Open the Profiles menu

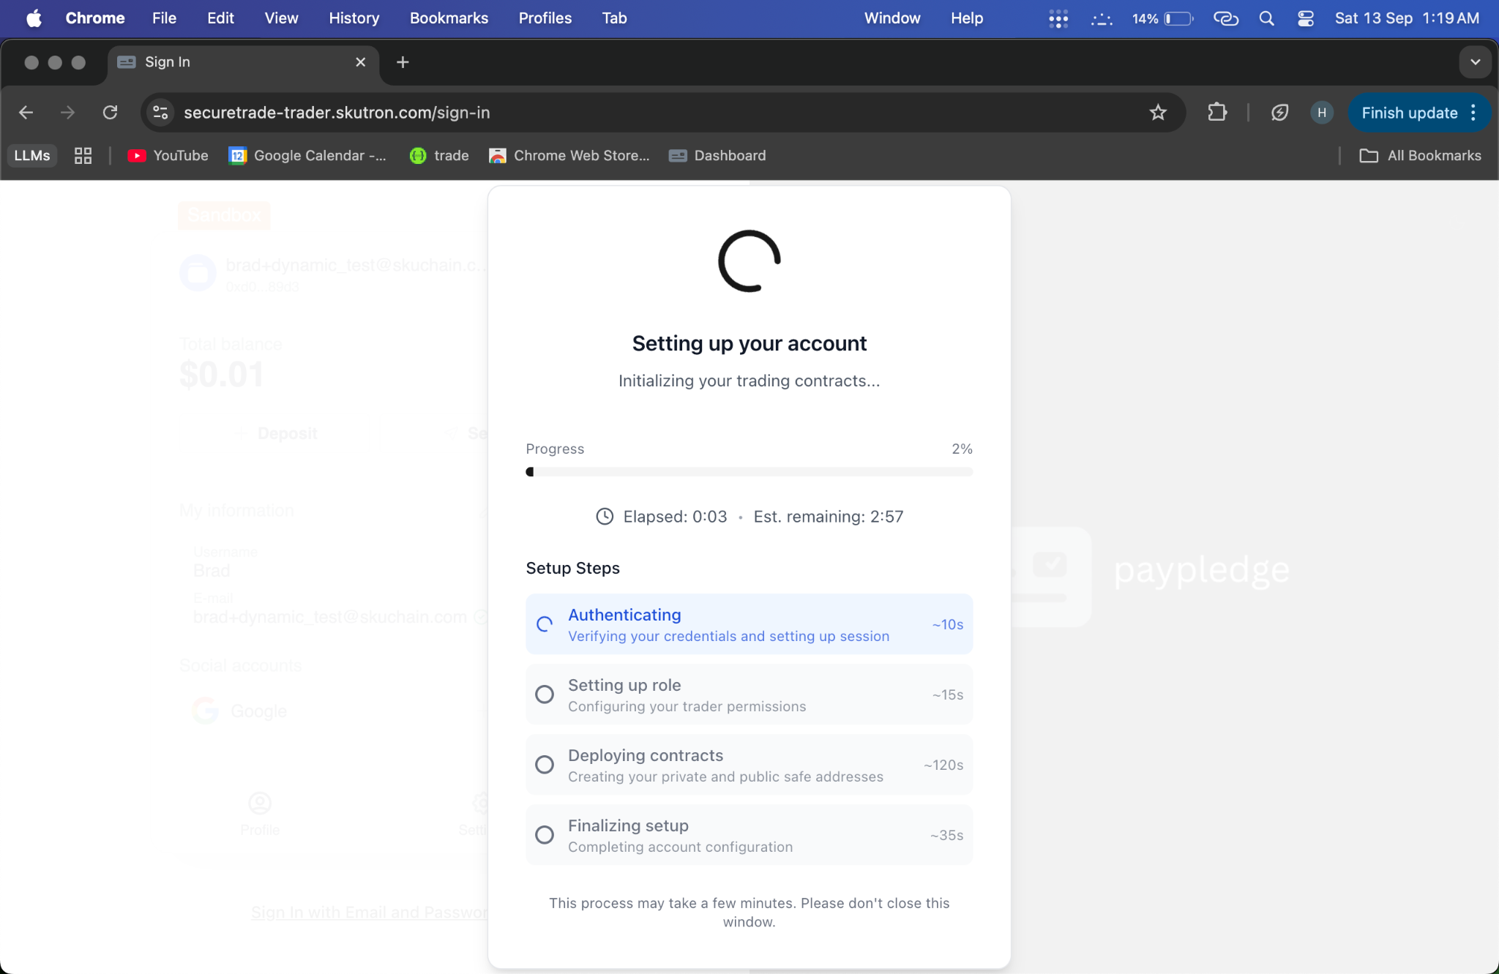click(545, 18)
